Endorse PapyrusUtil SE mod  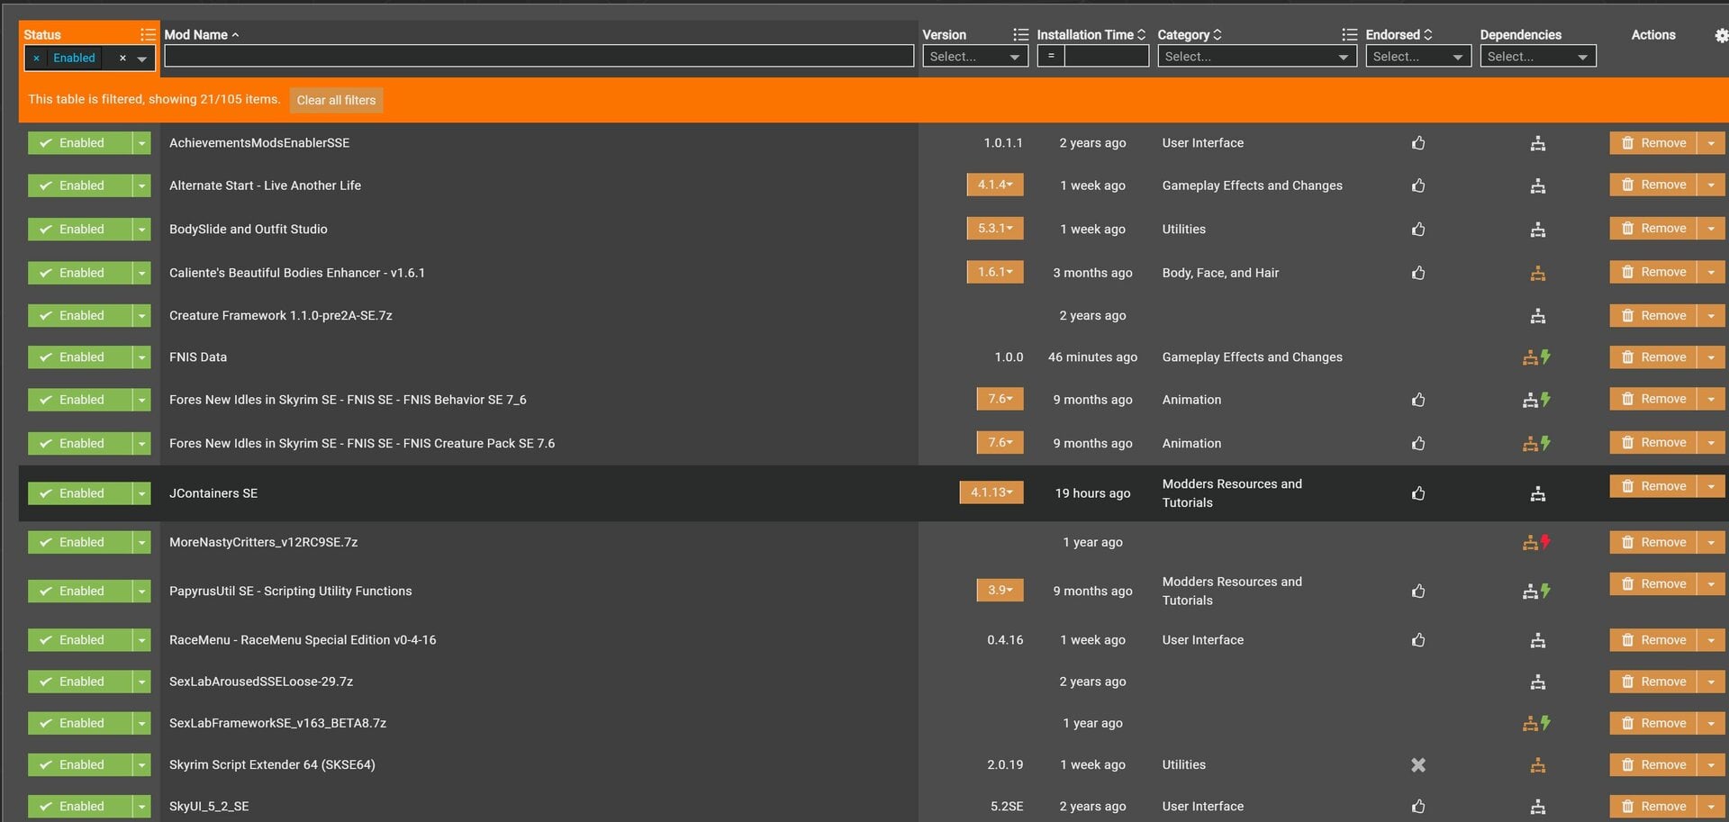click(x=1418, y=592)
